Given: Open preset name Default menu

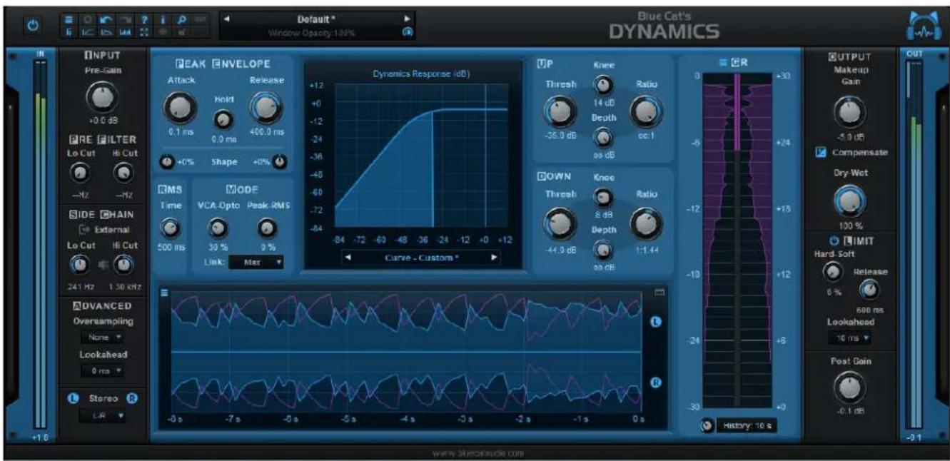Looking at the screenshot, I should [x=317, y=19].
